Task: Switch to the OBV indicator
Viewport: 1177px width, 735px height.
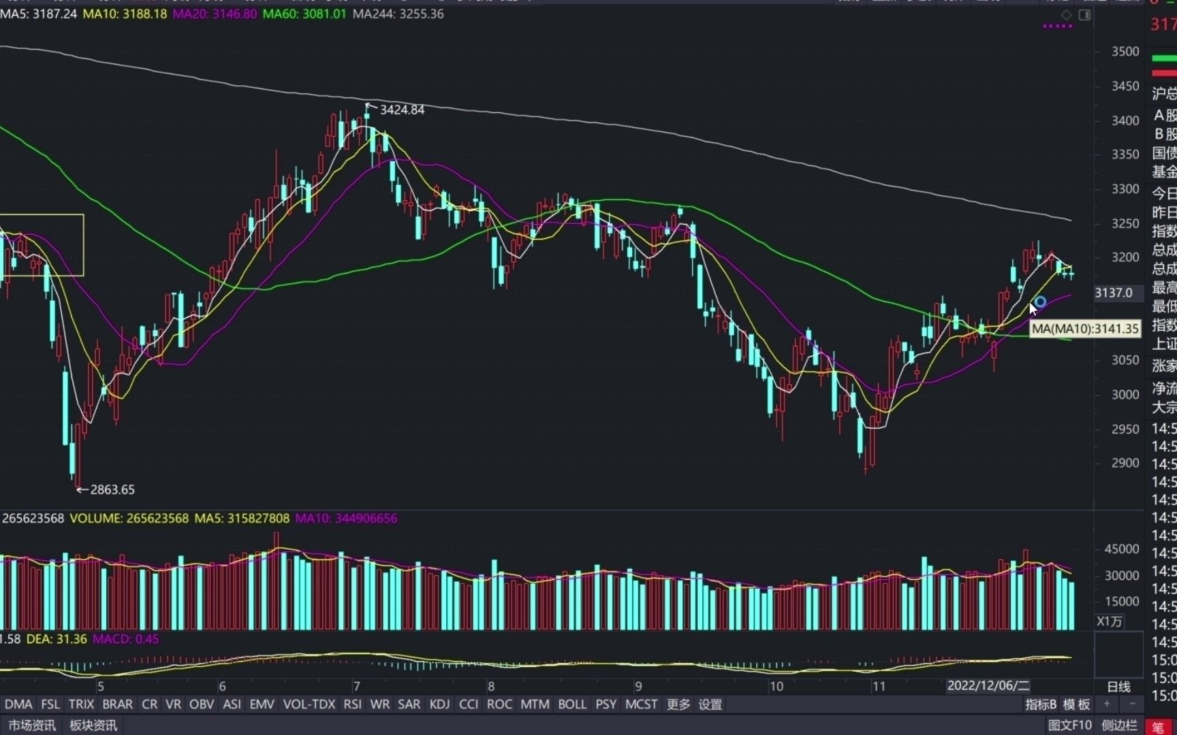Action: pos(202,704)
